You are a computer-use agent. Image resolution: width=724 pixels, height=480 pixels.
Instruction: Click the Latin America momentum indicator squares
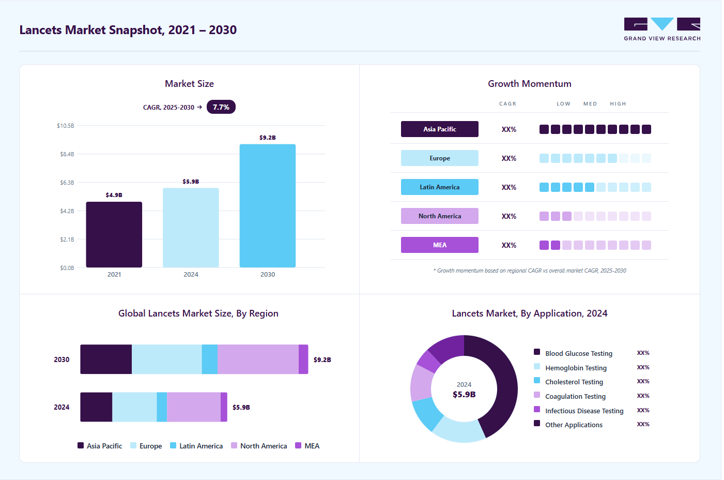pos(595,187)
